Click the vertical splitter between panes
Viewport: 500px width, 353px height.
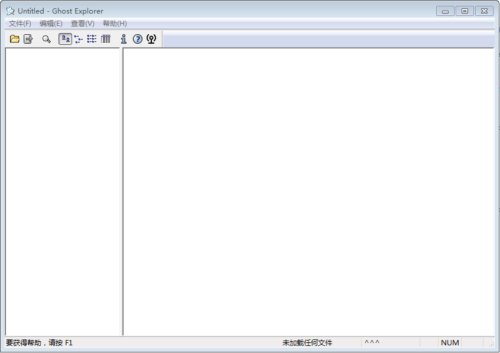click(x=122, y=189)
